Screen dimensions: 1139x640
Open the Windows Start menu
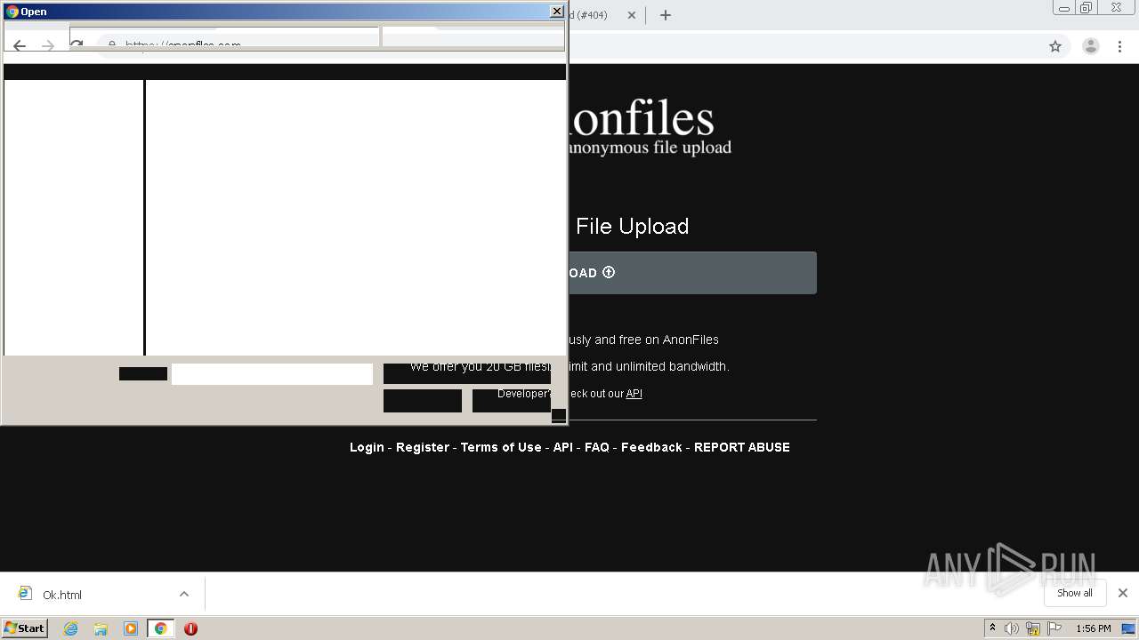[x=25, y=628]
